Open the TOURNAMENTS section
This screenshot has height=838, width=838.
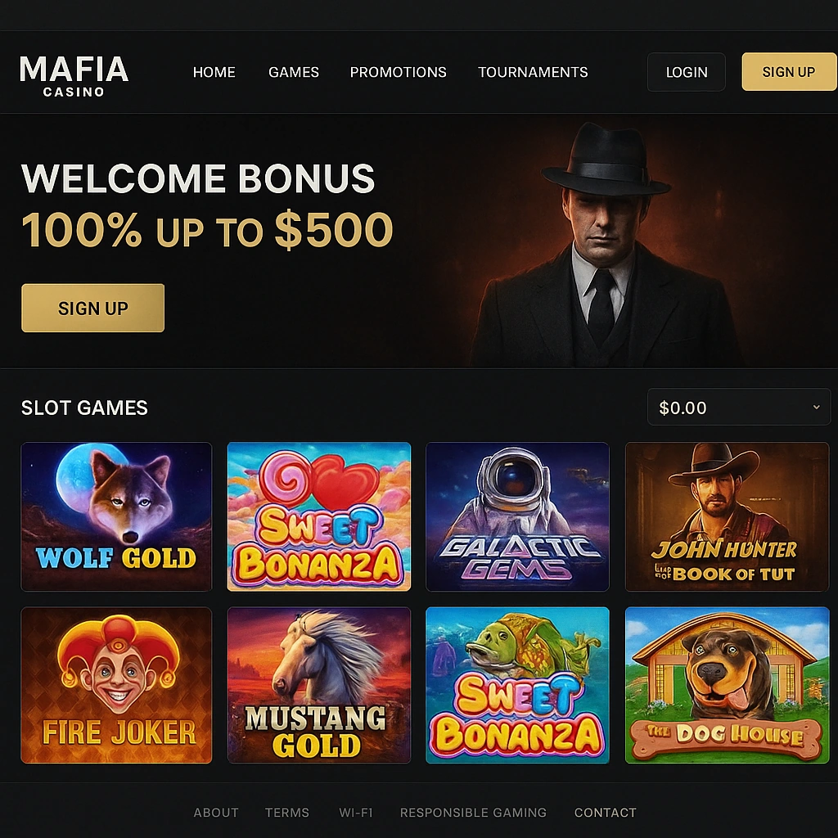click(x=533, y=72)
